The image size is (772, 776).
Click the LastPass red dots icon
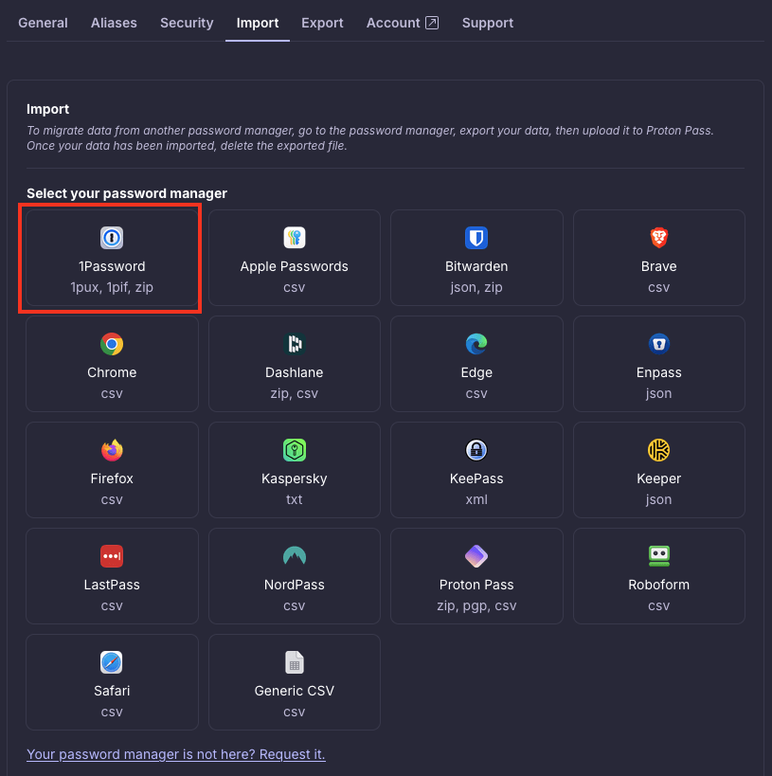pyautogui.click(x=112, y=556)
